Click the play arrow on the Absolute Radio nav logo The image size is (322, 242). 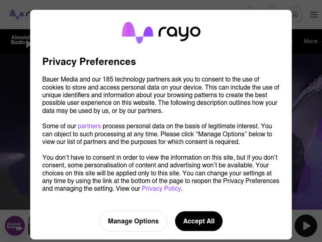[x=28, y=44]
